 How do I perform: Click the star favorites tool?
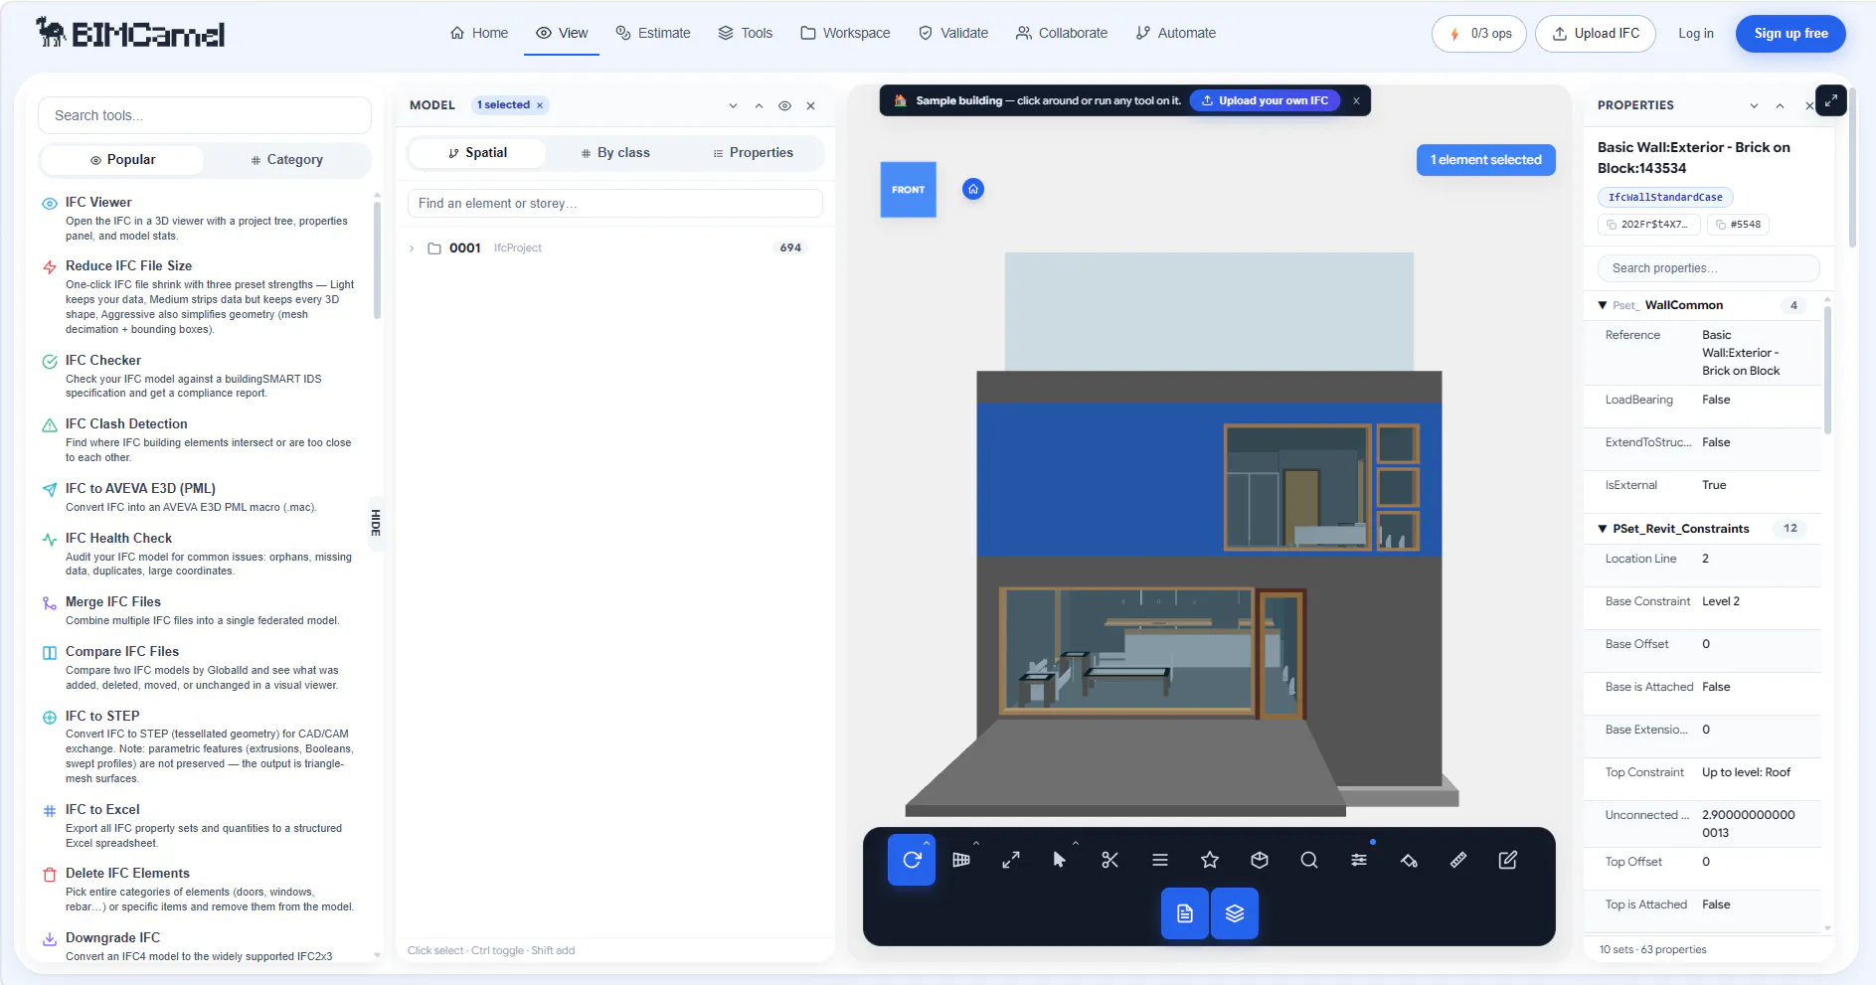click(1210, 860)
